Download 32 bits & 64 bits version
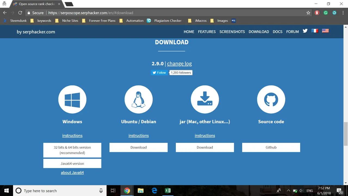348x196 pixels. (x=72, y=150)
